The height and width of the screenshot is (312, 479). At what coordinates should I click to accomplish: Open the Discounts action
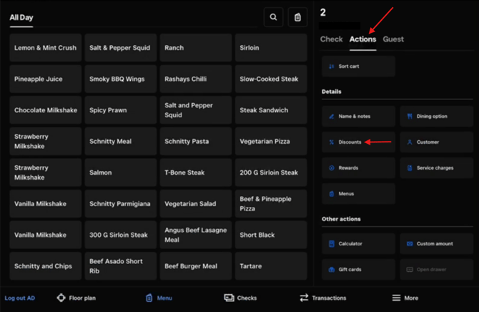click(358, 142)
